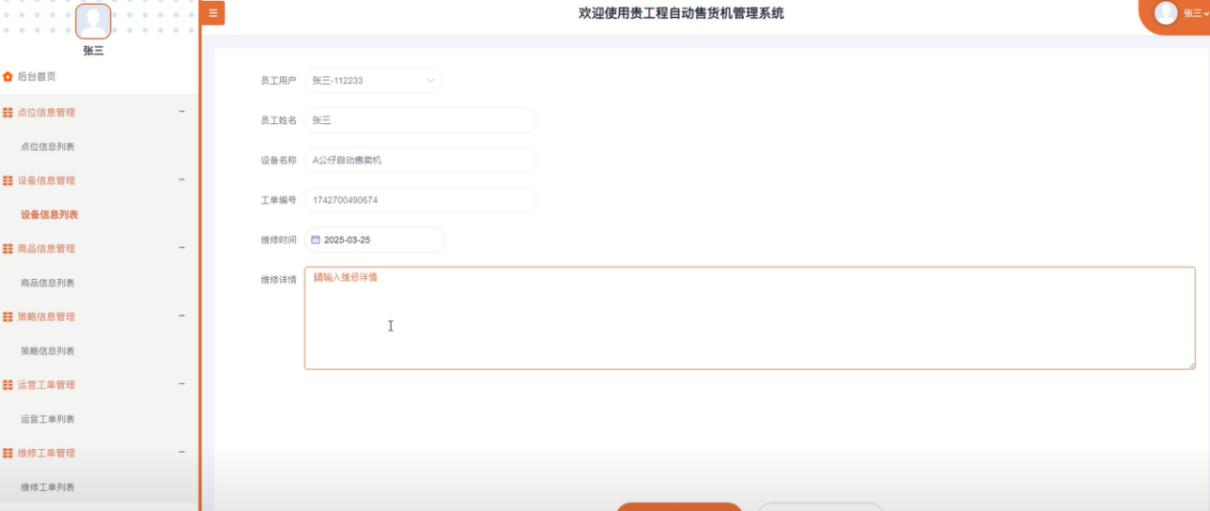
Task: Collapse the 商品信息管理 section minus sign
Action: pyautogui.click(x=181, y=248)
